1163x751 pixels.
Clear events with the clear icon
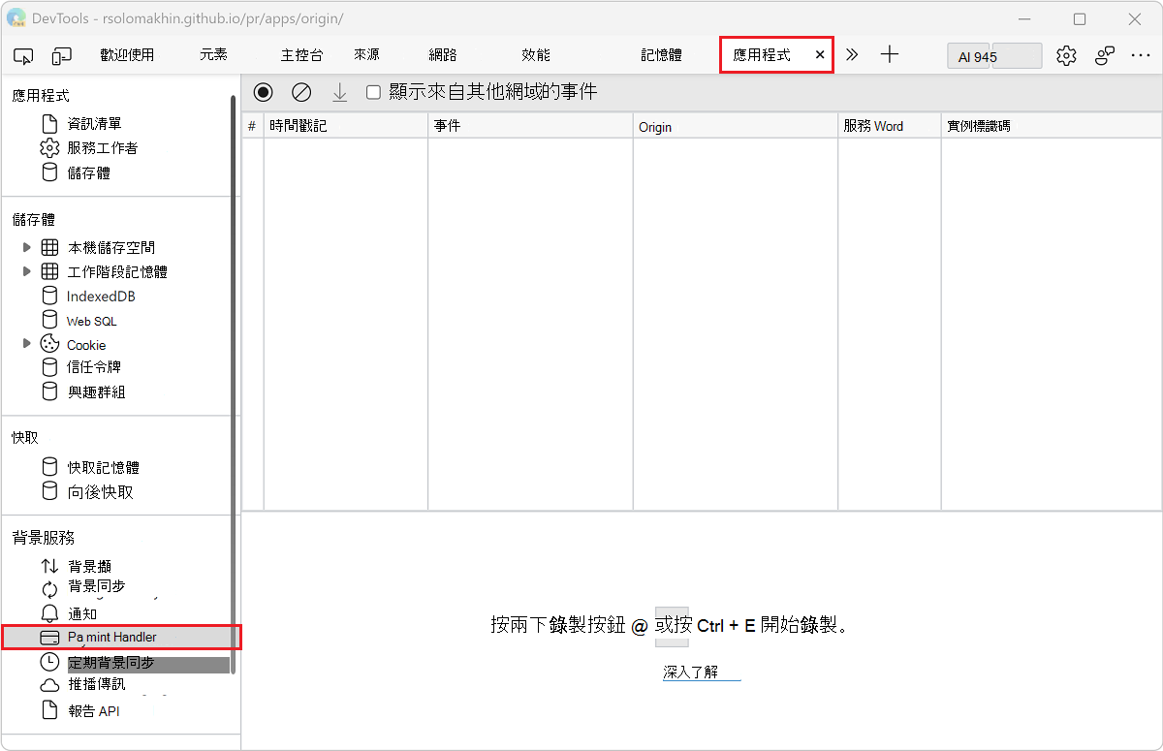pyautogui.click(x=301, y=92)
